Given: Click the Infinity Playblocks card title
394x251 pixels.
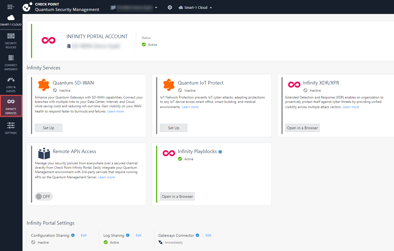Looking at the screenshot, I should [197, 151].
